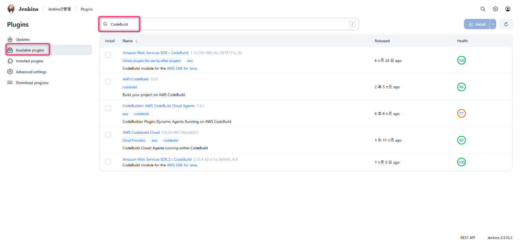Click codebuild tag on CodeBuilder Cloud Agents row
Image resolution: width=520 pixels, height=246 pixels.
[142, 114]
